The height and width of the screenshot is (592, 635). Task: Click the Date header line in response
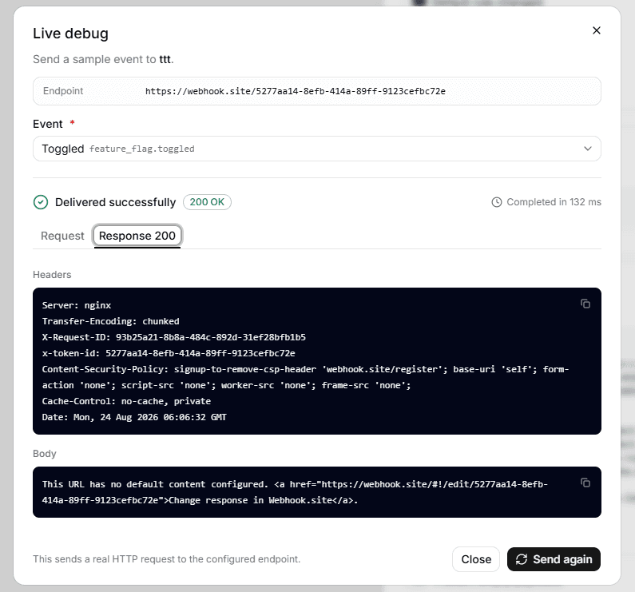click(x=134, y=417)
